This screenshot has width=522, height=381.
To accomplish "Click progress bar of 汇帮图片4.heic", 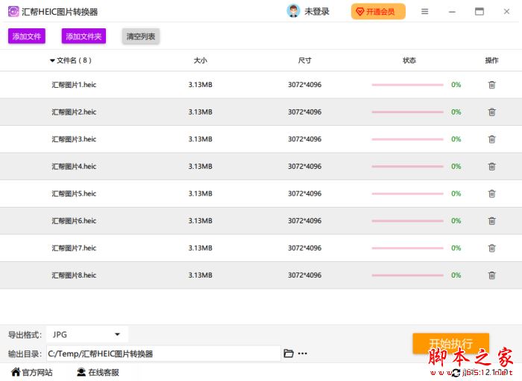I will [x=407, y=167].
